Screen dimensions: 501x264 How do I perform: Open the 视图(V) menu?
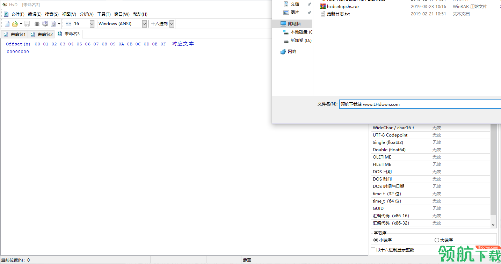coord(69,14)
